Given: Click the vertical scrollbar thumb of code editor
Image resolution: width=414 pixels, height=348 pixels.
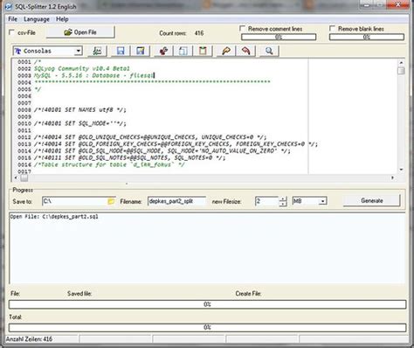Looking at the screenshot, I should 401,71.
